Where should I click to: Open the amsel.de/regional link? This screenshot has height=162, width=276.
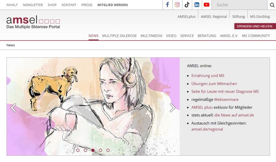click(207, 129)
